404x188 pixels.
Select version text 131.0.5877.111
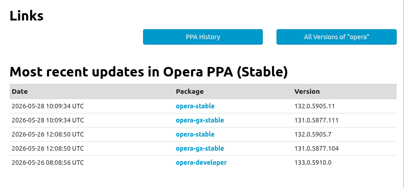[x=316, y=120]
